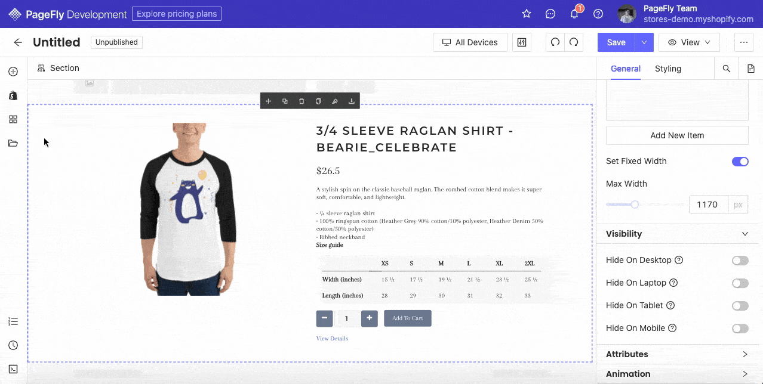Open version history clock icon in sidebar
This screenshot has width=763, height=384.
(13, 345)
